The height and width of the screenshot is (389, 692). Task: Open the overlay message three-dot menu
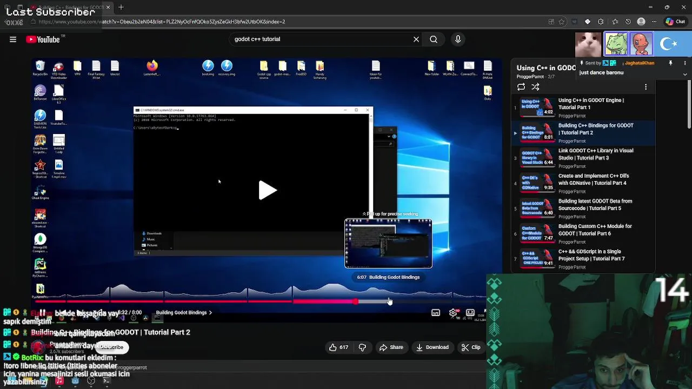pos(685,63)
